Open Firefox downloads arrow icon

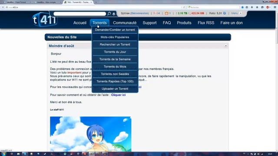252,7
